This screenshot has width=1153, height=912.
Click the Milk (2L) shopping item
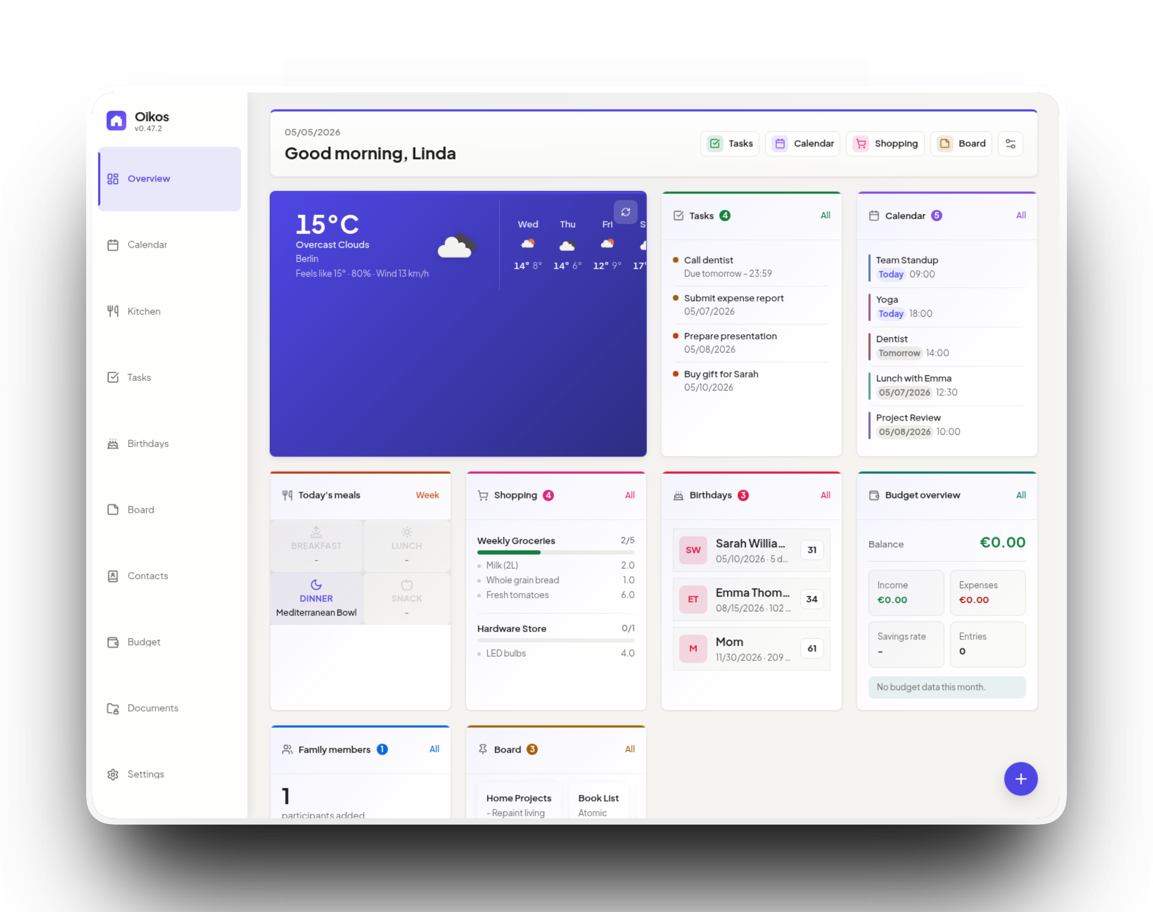tap(555, 565)
